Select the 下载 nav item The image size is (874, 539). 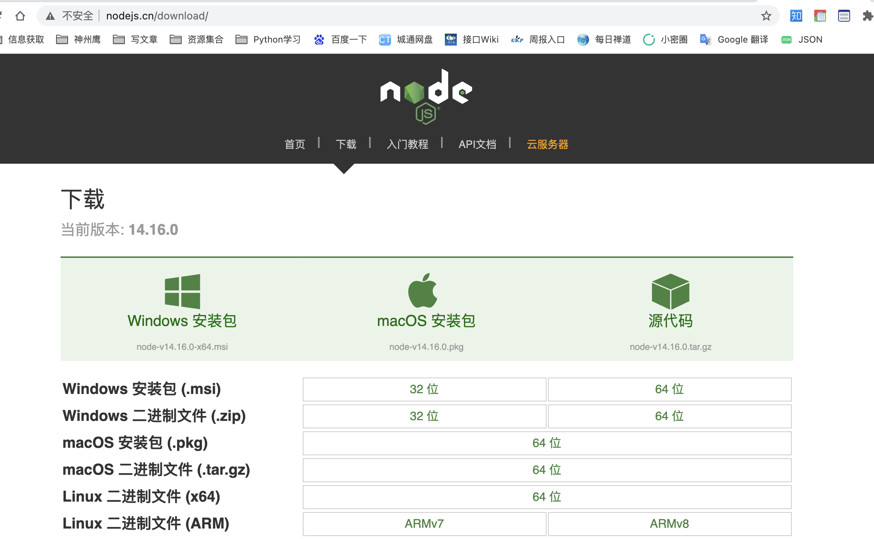346,144
